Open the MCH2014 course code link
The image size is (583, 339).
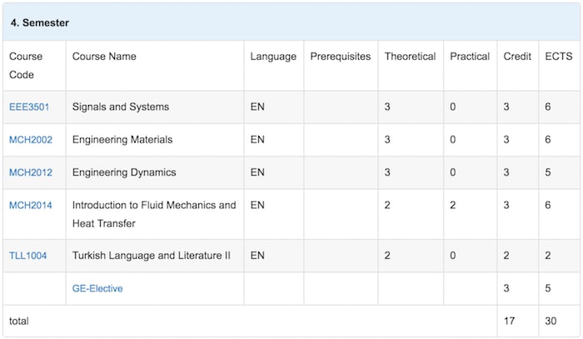point(31,205)
